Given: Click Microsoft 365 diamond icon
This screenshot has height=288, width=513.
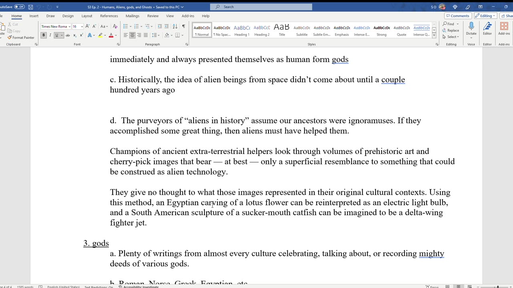Looking at the screenshot, I should click(455, 7).
